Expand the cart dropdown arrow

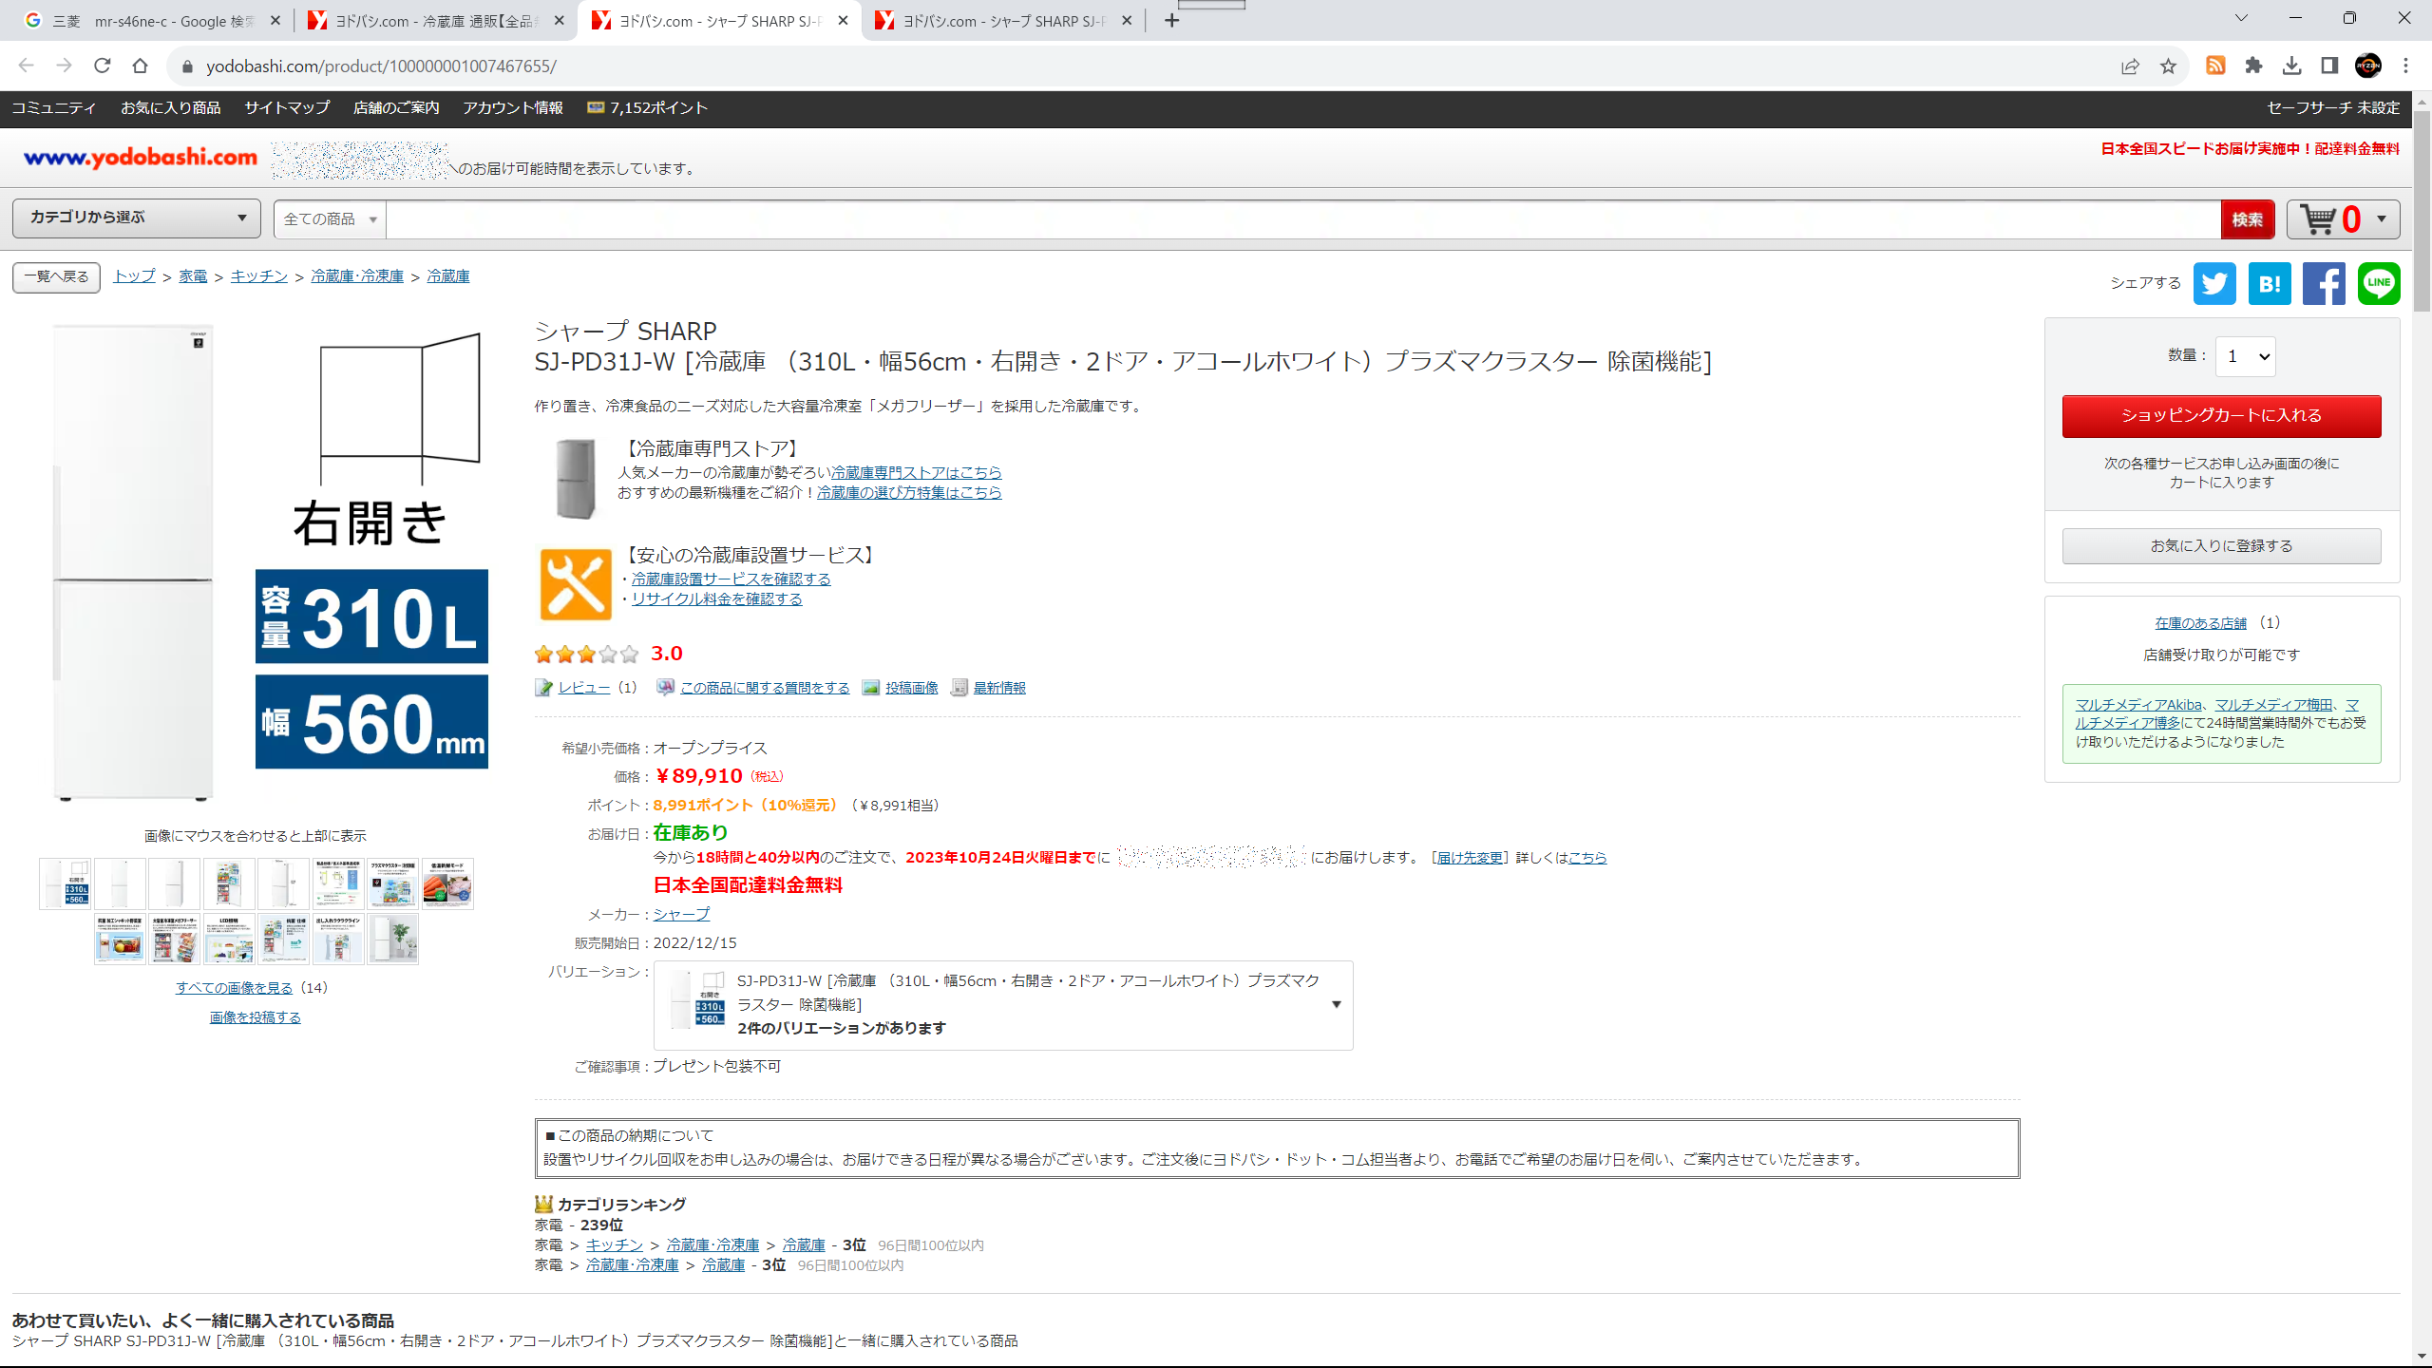tap(2381, 219)
